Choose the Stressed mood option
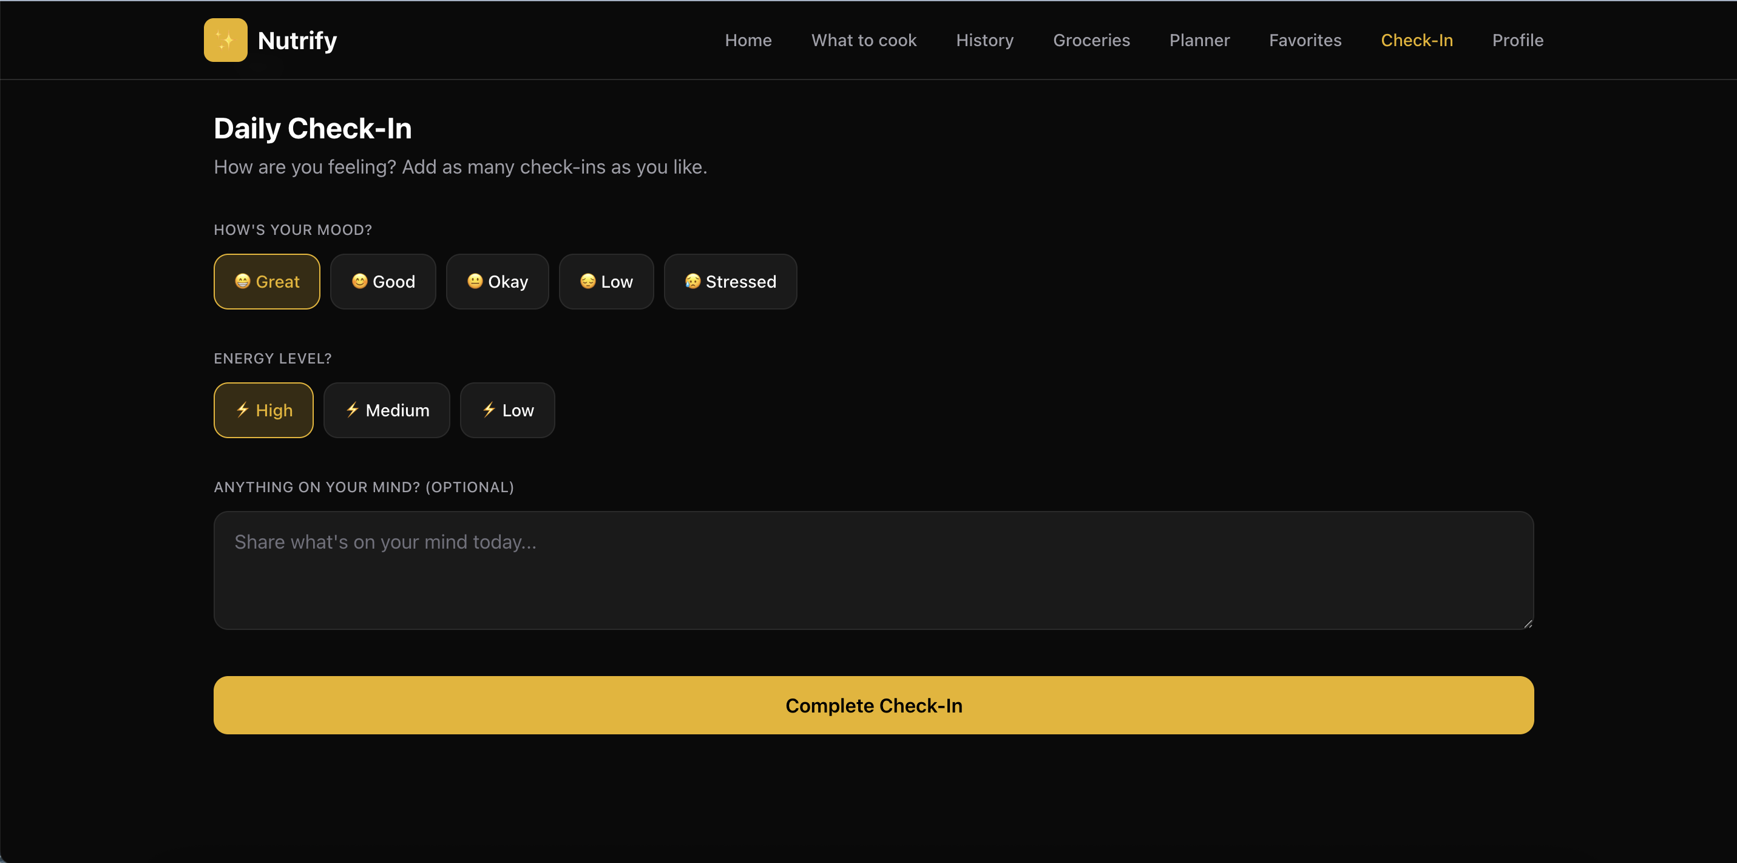The height and width of the screenshot is (863, 1737). coord(730,282)
